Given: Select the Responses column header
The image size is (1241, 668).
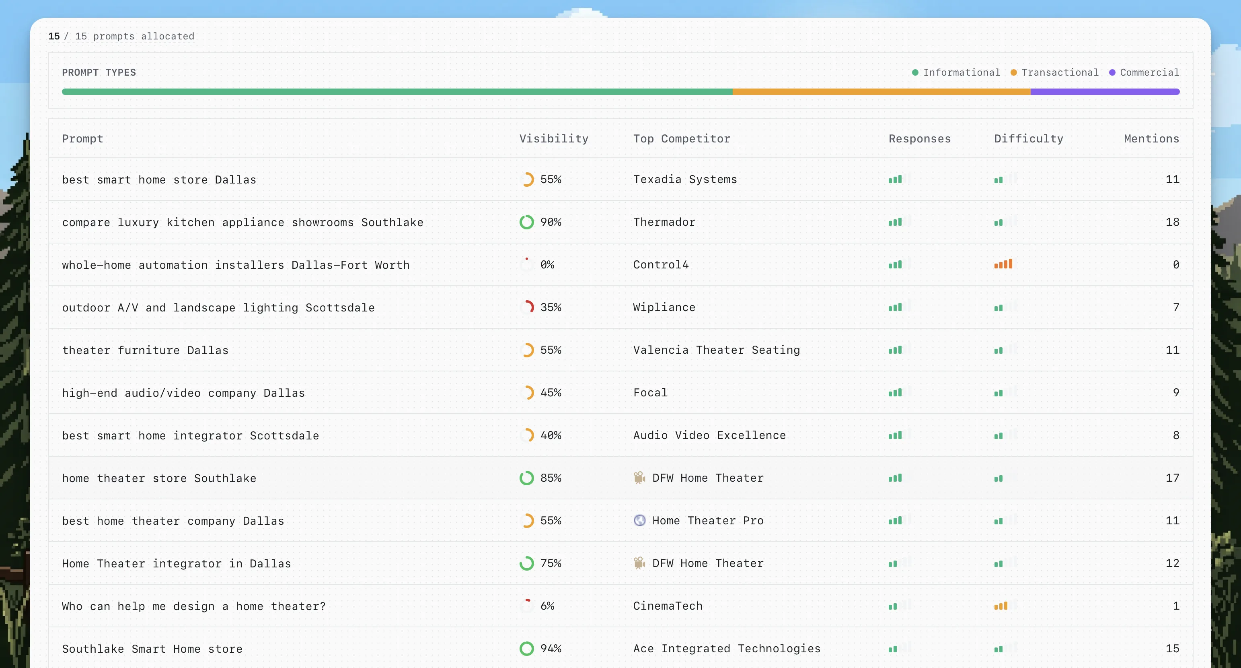Looking at the screenshot, I should [x=919, y=139].
